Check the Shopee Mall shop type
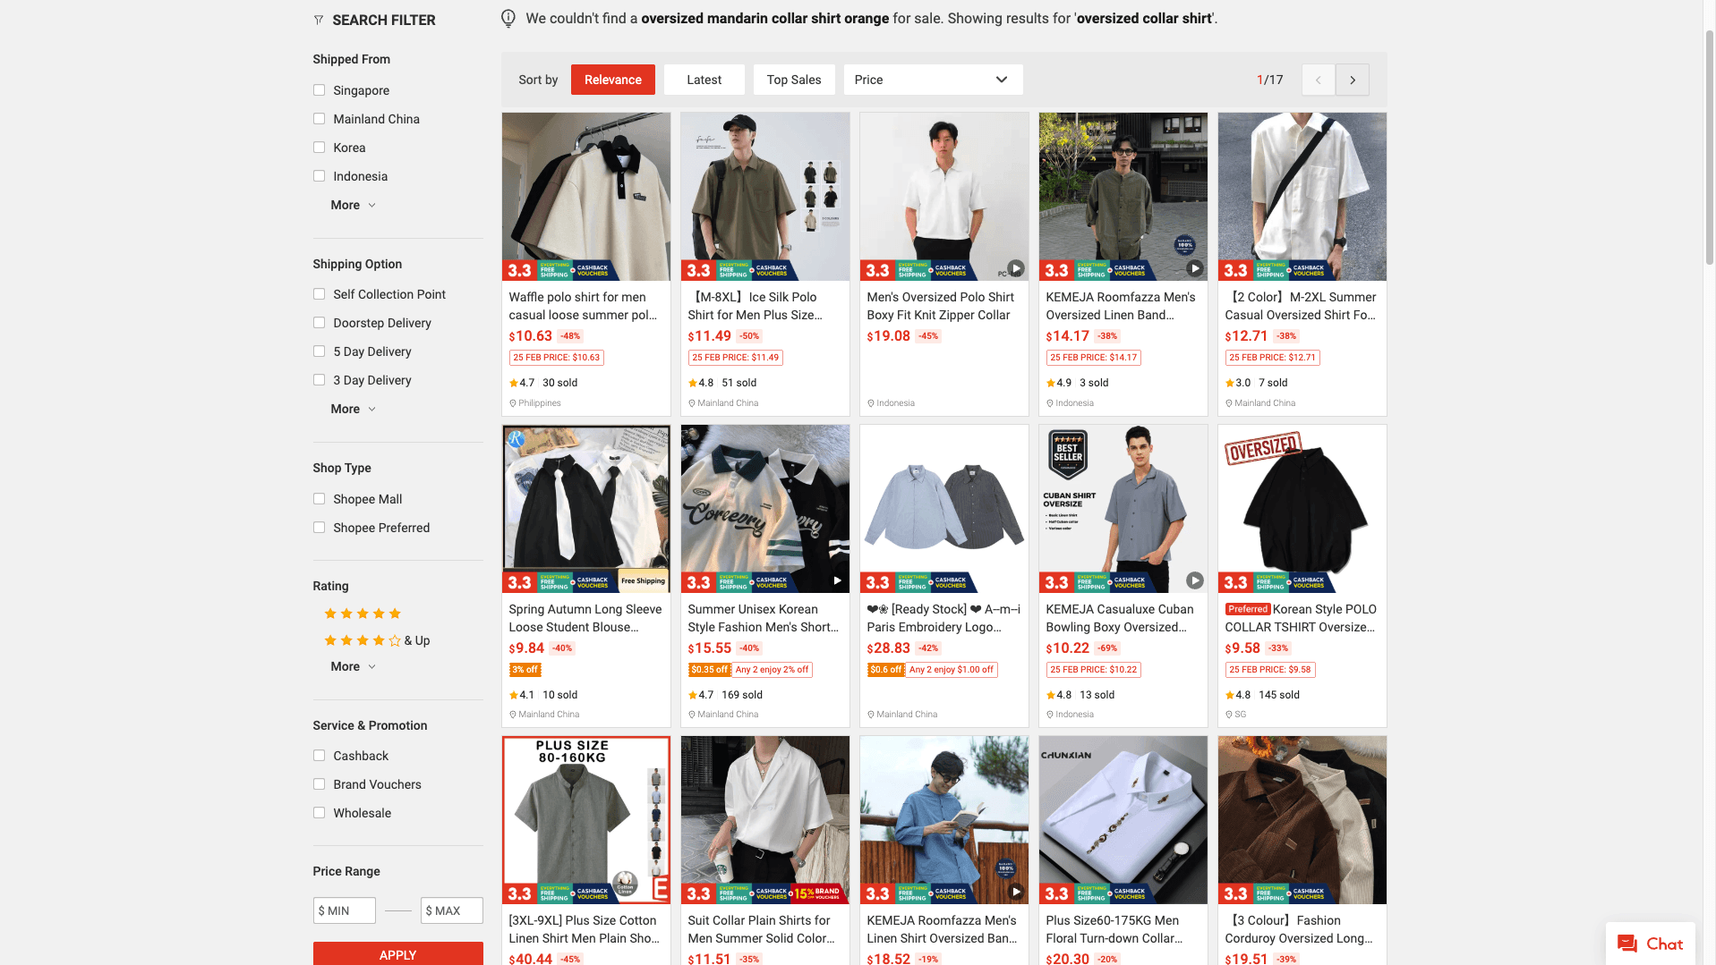 tap(319, 499)
